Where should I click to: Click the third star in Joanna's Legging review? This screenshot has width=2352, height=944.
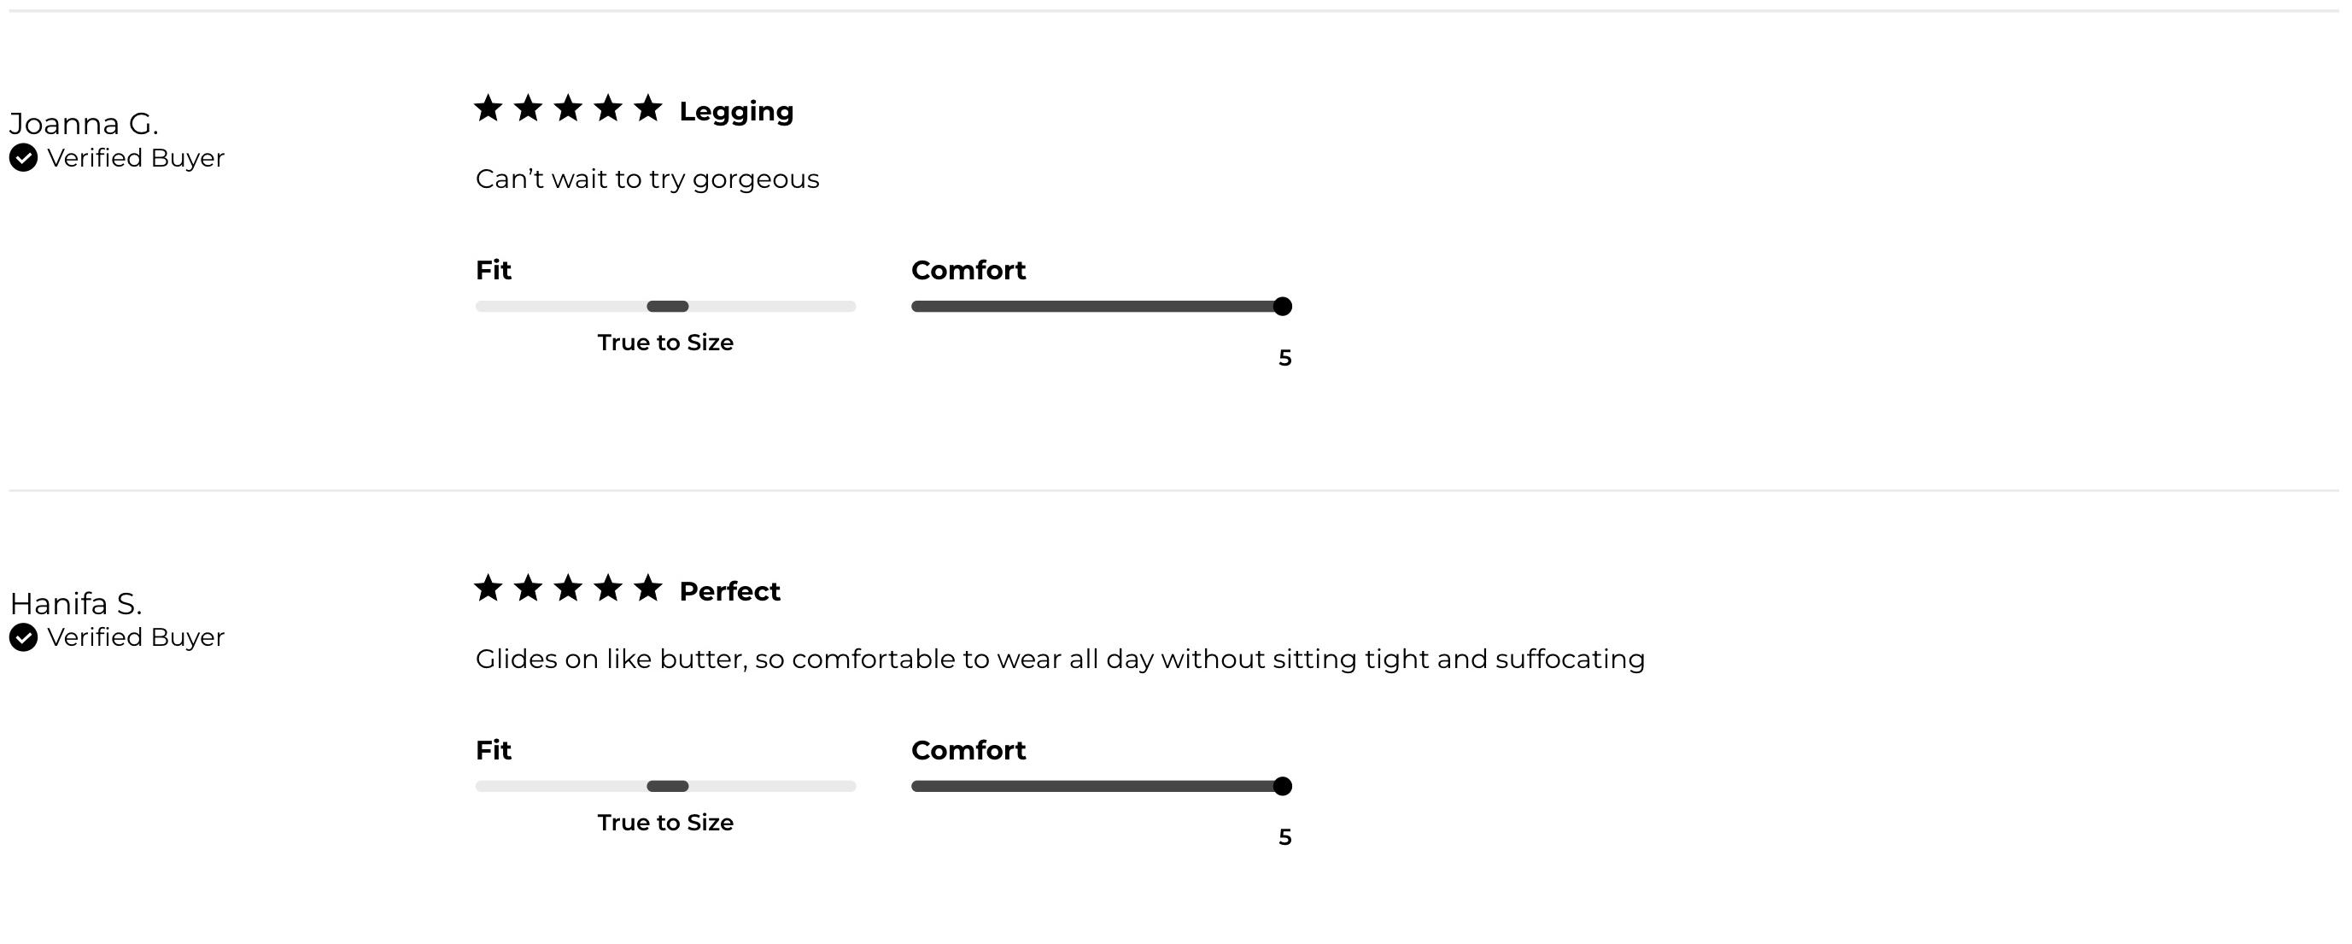coord(568,108)
